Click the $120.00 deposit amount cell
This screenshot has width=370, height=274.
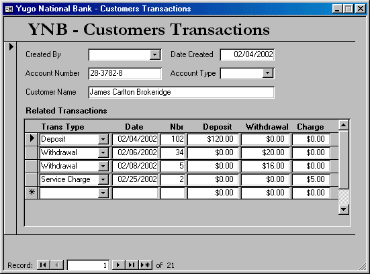(x=213, y=139)
